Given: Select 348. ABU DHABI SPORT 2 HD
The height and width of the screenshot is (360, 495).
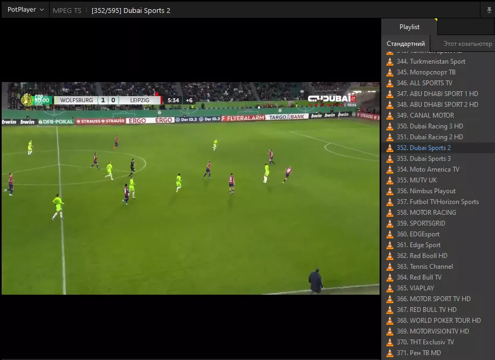Looking at the screenshot, I should pos(438,105).
